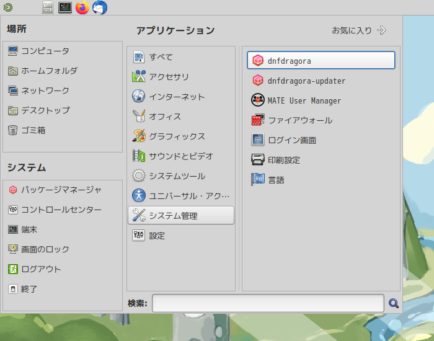The width and height of the screenshot is (434, 341).
Task: Select the システムツール category
Action: pos(181,175)
